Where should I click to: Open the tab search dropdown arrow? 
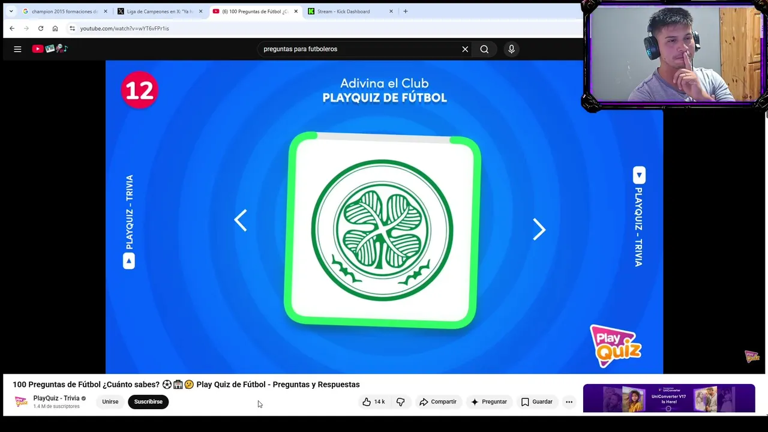pos(11,11)
